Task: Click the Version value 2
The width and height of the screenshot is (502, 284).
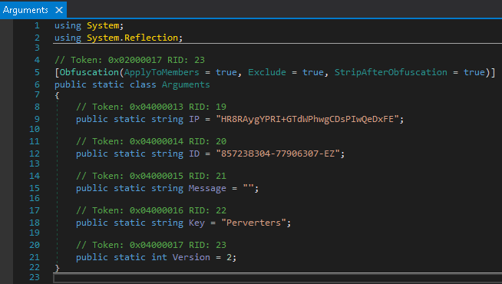Action: point(229,258)
